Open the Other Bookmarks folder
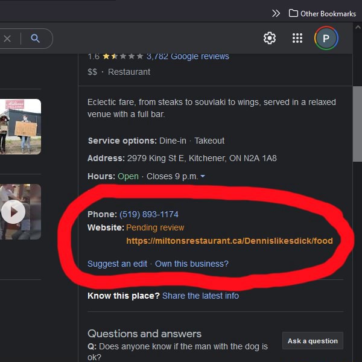Viewport: 362px width, 362px height. [322, 14]
